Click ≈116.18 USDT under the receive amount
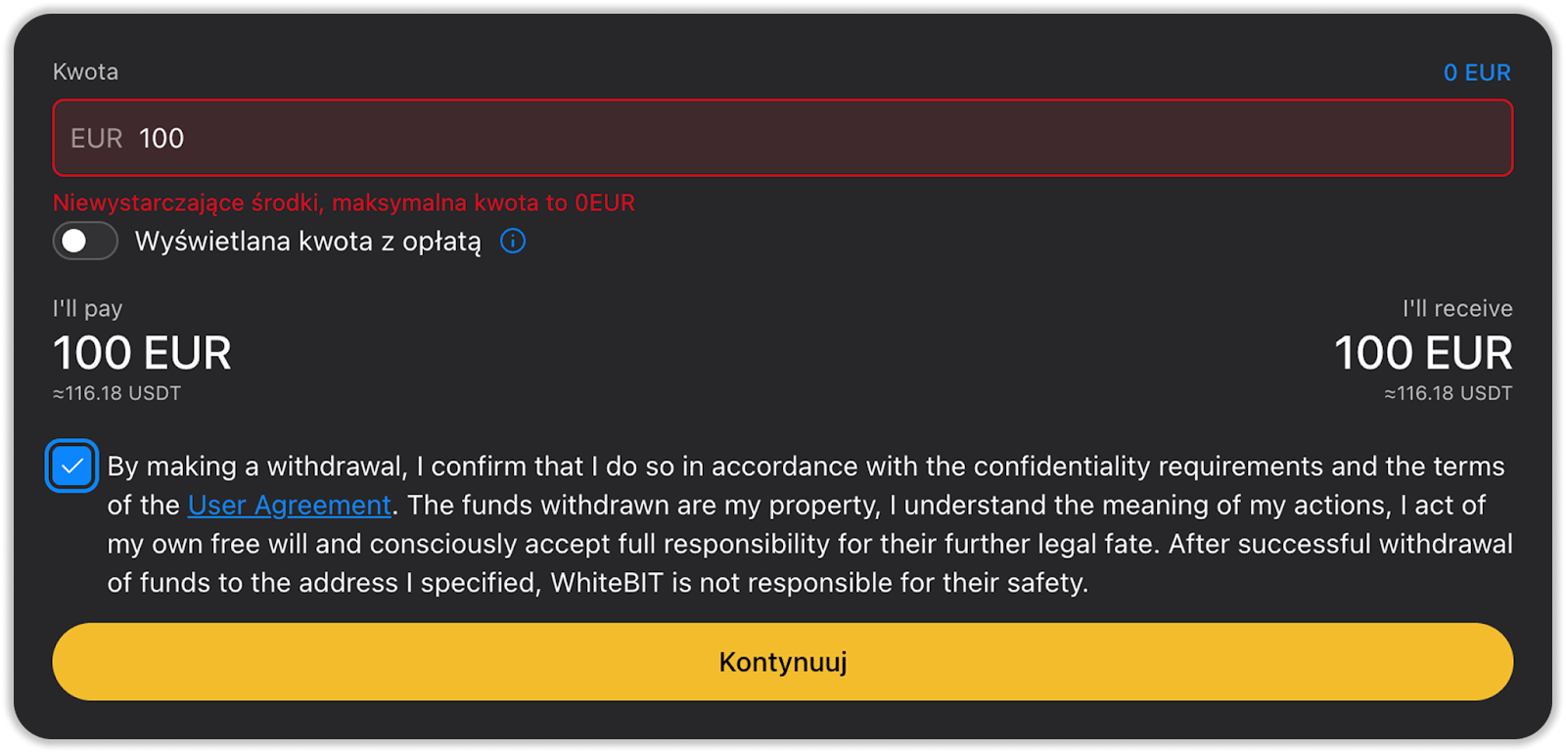The height and width of the screenshot is (753, 1566). pos(1448,393)
